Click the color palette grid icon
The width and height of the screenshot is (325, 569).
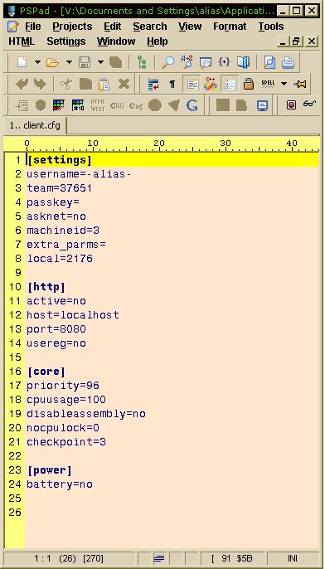pyautogui.click(x=59, y=105)
